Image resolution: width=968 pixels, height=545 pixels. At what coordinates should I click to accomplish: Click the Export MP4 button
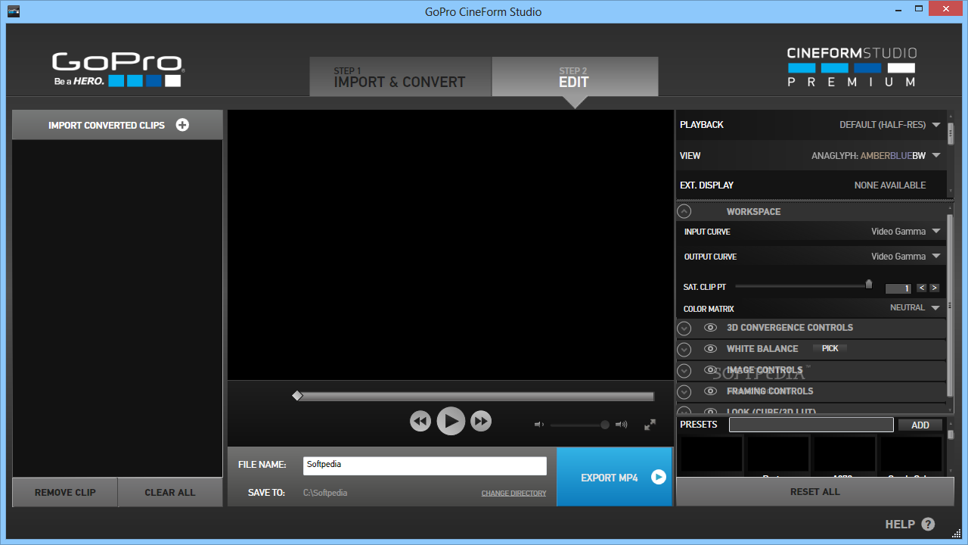tap(614, 477)
